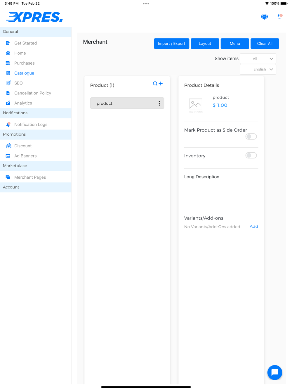
Task: Open the profile avatar with notification dot
Action: click(280, 16)
